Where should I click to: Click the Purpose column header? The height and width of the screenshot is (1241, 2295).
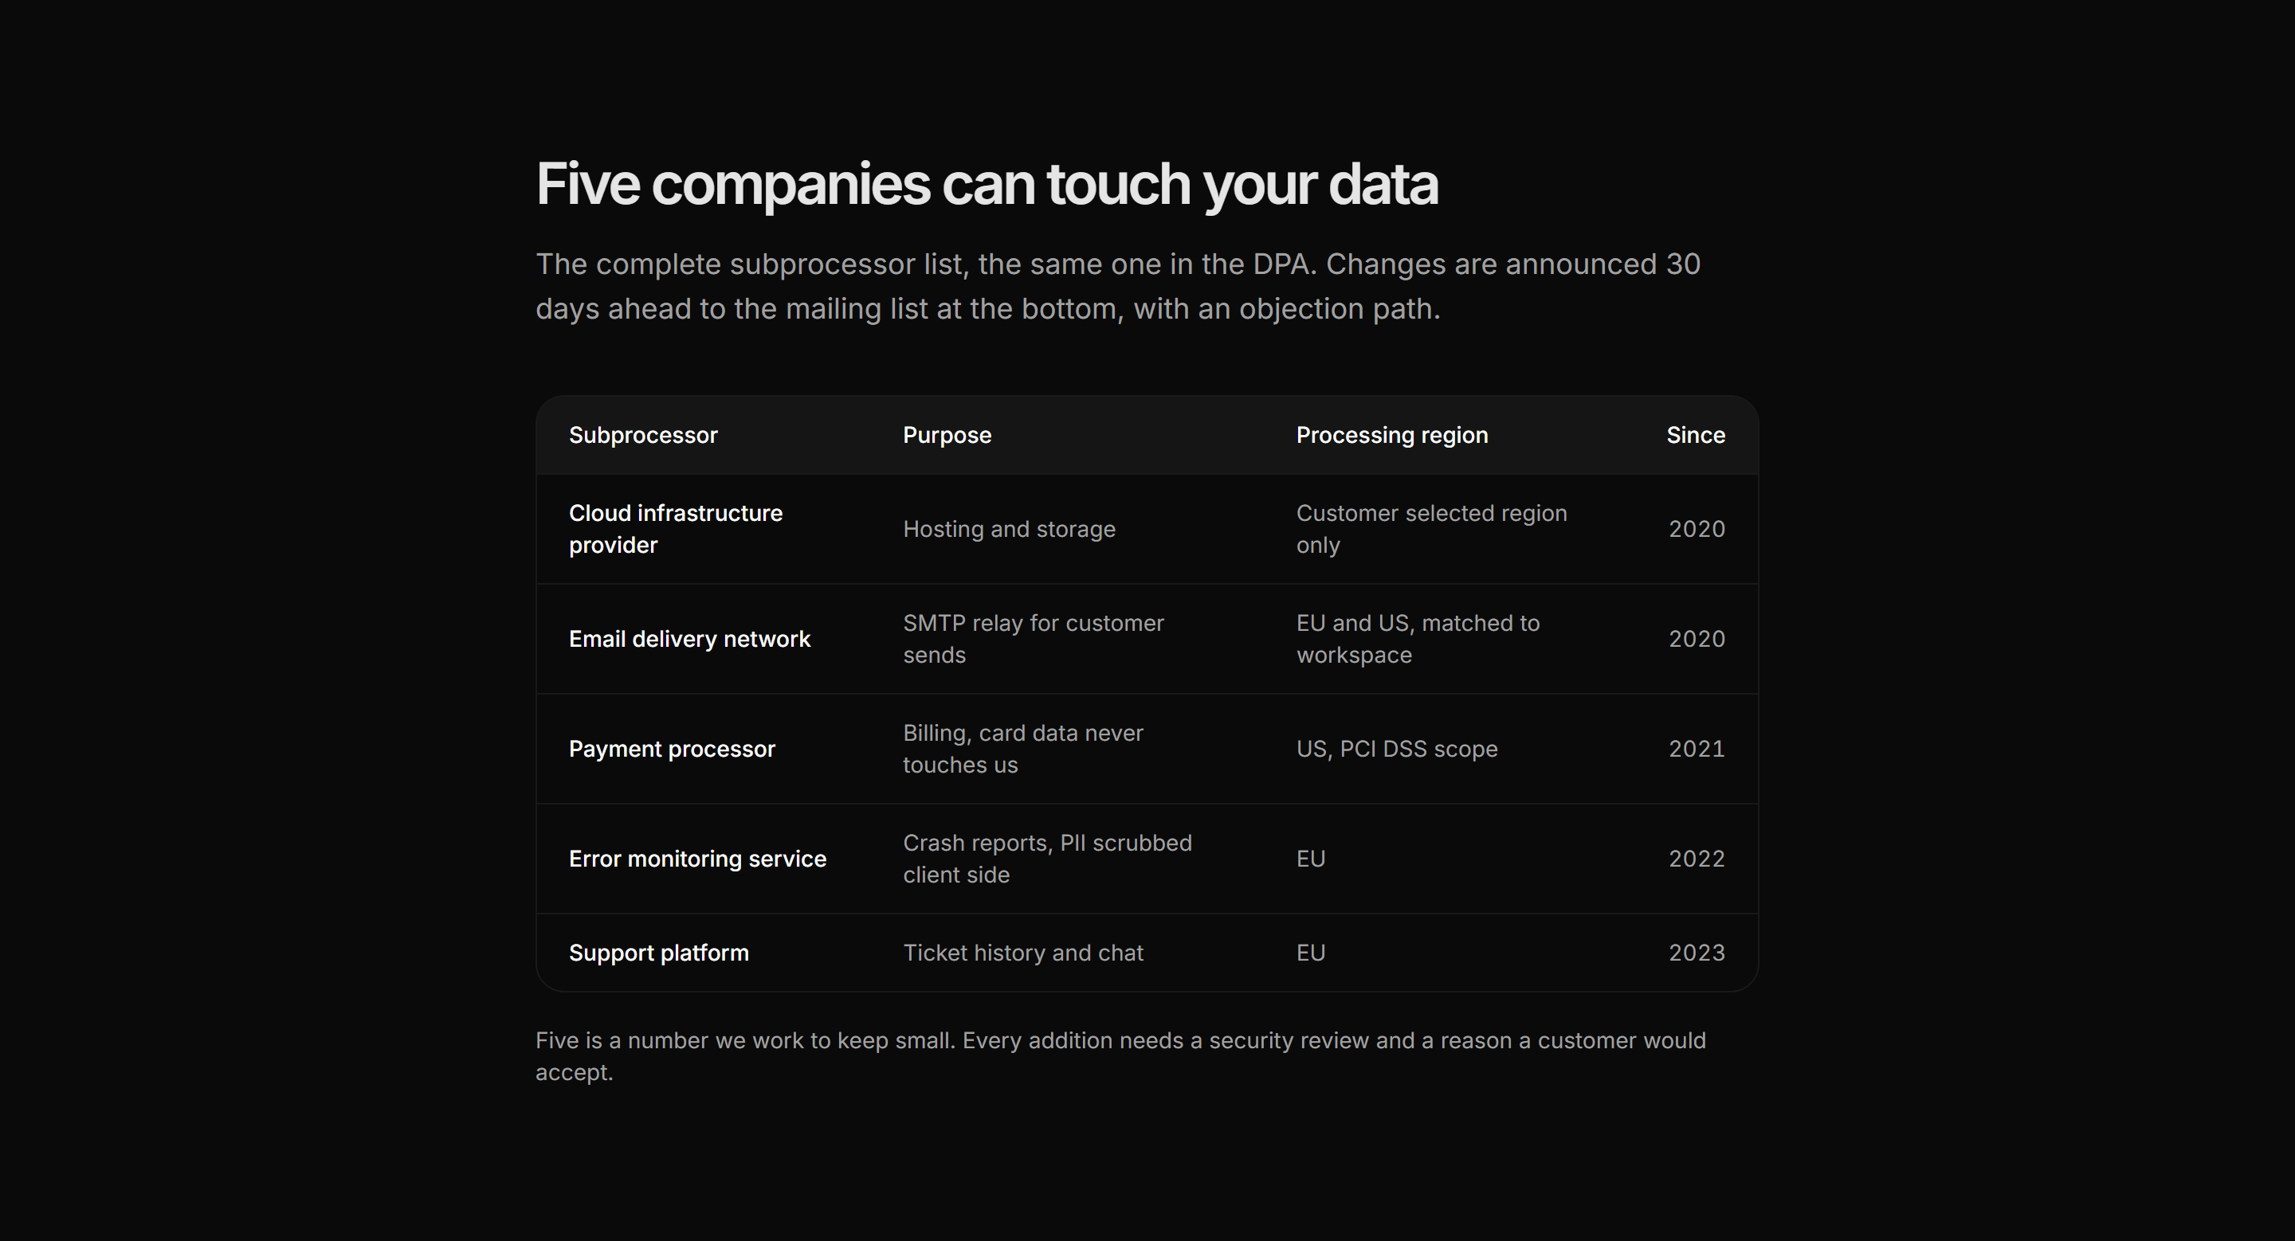[946, 436]
